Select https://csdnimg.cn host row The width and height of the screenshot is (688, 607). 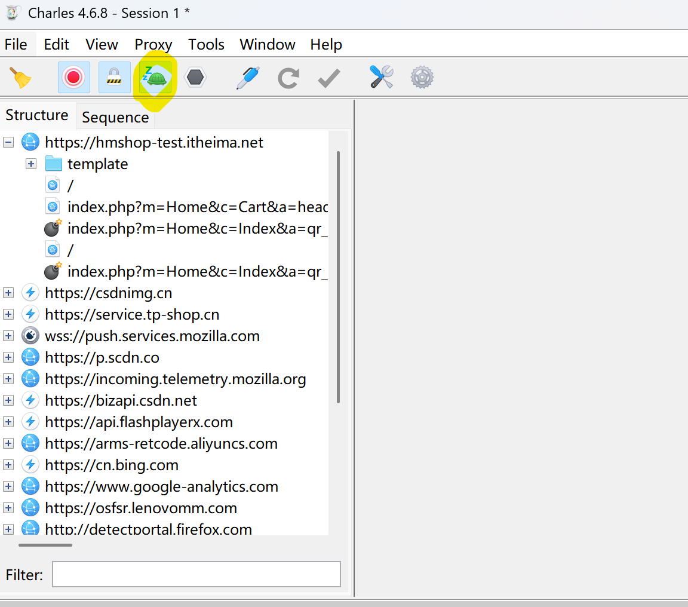108,293
